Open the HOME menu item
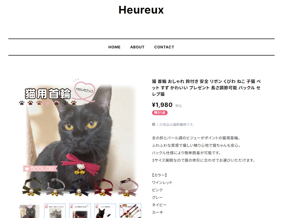Screen dimensions: 285x218 [x=114, y=47]
